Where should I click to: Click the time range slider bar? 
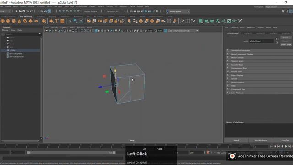[x=71, y=153]
